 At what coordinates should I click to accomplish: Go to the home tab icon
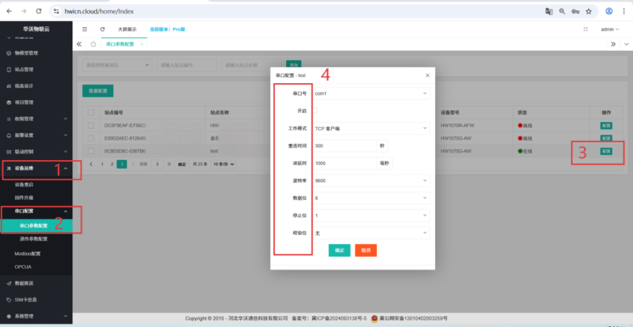[x=94, y=44]
